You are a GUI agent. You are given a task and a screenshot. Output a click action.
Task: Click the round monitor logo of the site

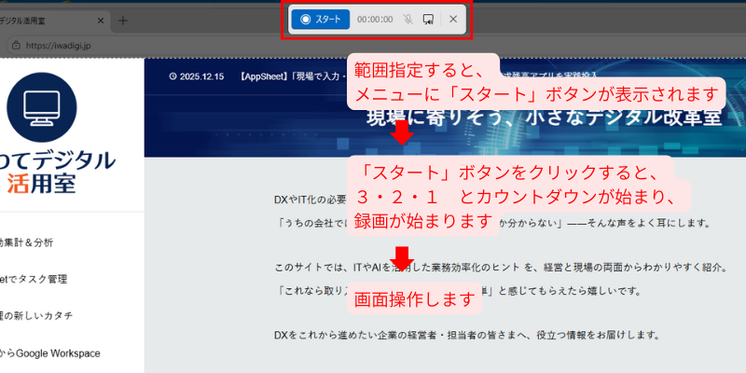pyautogui.click(x=42, y=107)
